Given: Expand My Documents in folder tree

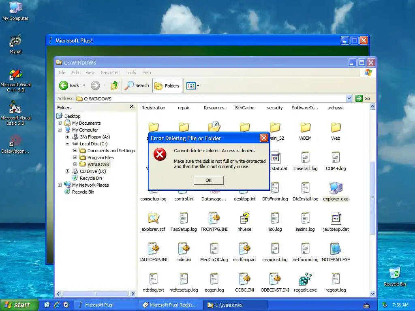Looking at the screenshot, I should (x=60, y=123).
